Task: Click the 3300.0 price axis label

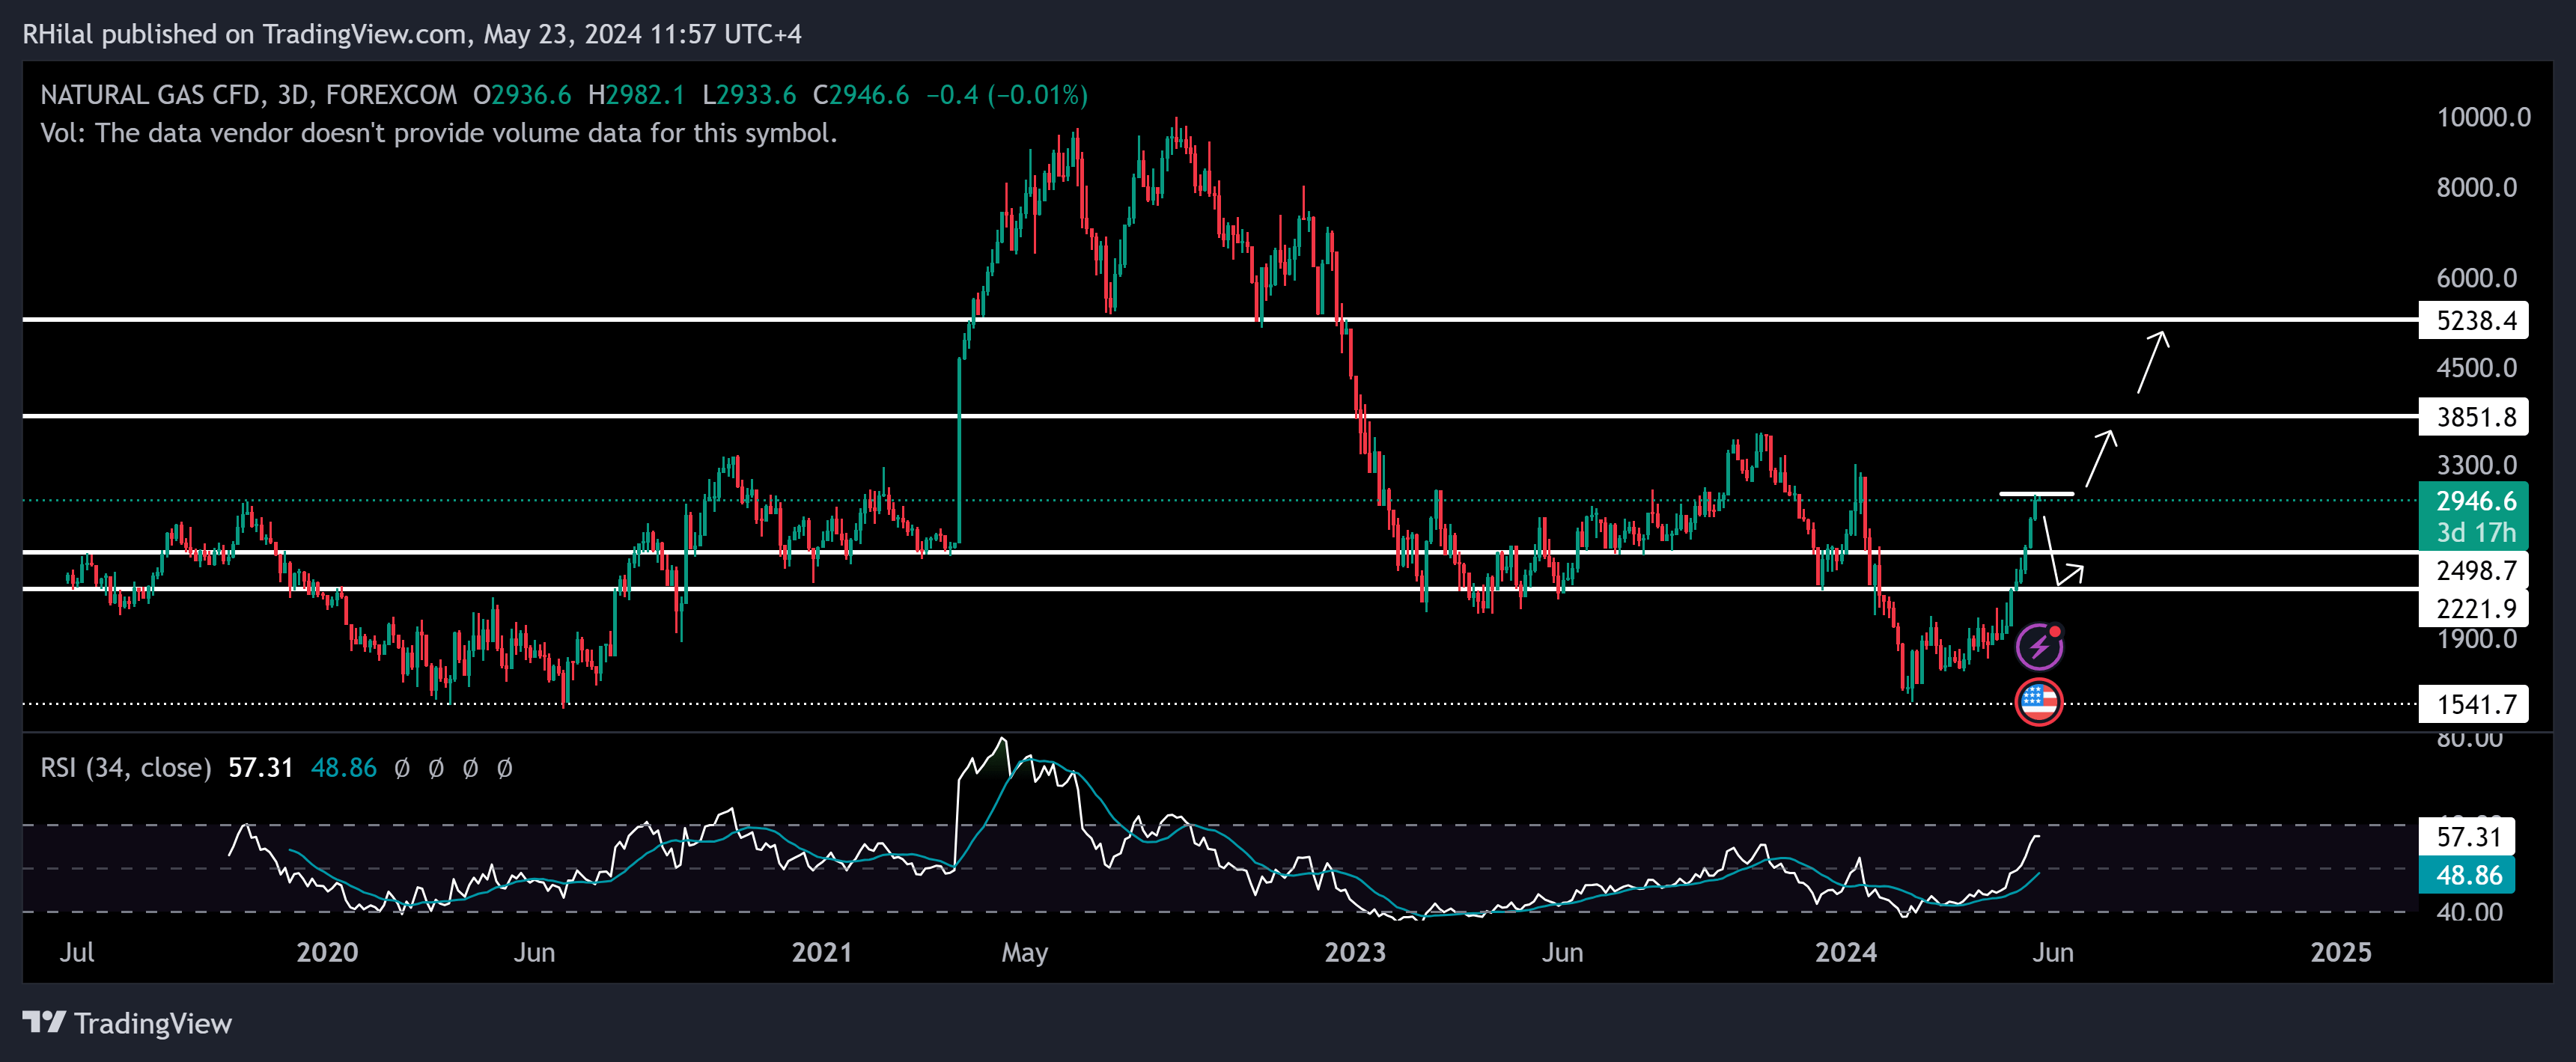Action: (2476, 465)
